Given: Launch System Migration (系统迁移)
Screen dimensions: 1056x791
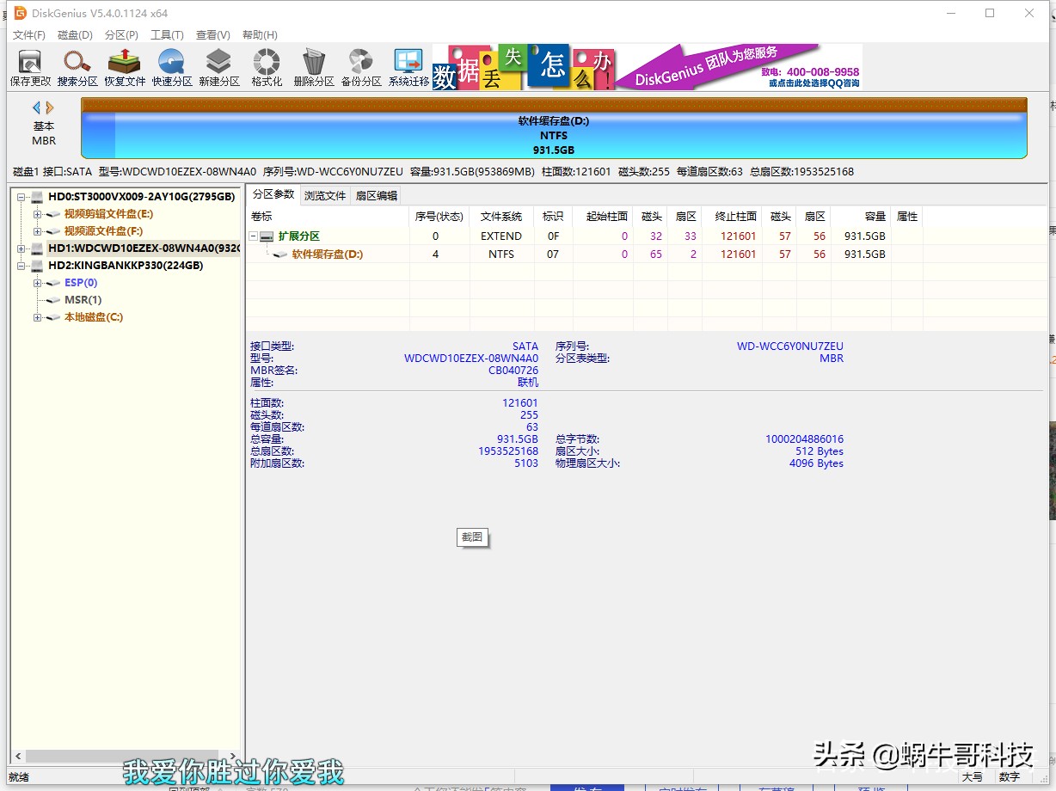Looking at the screenshot, I should click(x=408, y=68).
